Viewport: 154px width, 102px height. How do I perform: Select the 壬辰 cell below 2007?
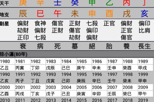click(115, 94)
